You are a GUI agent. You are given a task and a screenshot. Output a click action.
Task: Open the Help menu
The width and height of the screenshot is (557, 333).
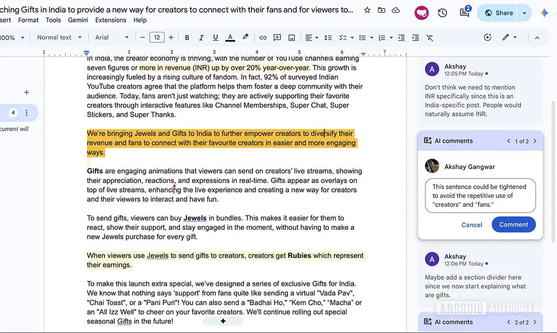tap(140, 20)
